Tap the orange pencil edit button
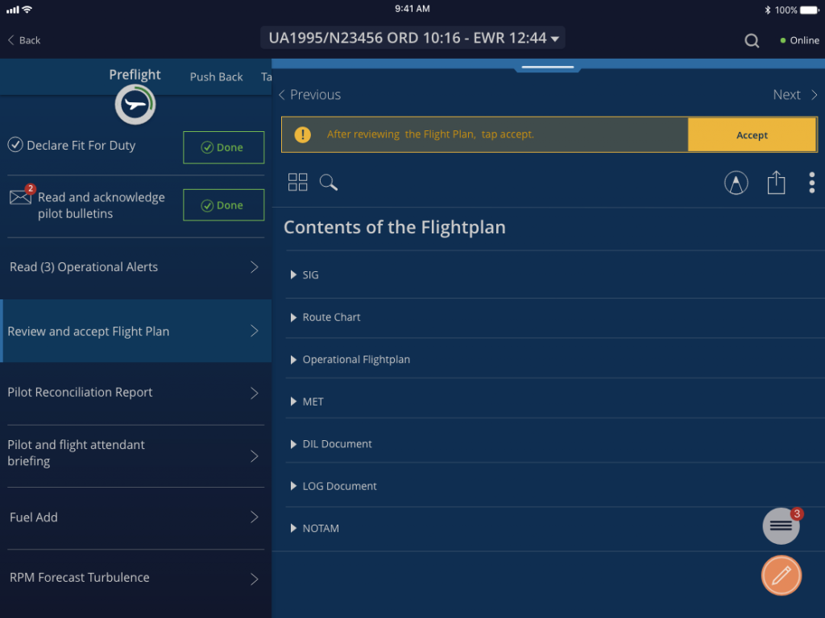The width and height of the screenshot is (825, 618). pyautogui.click(x=781, y=575)
